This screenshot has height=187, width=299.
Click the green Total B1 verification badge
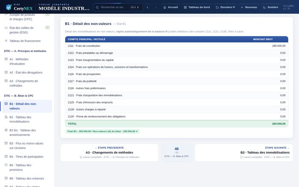[103, 131]
